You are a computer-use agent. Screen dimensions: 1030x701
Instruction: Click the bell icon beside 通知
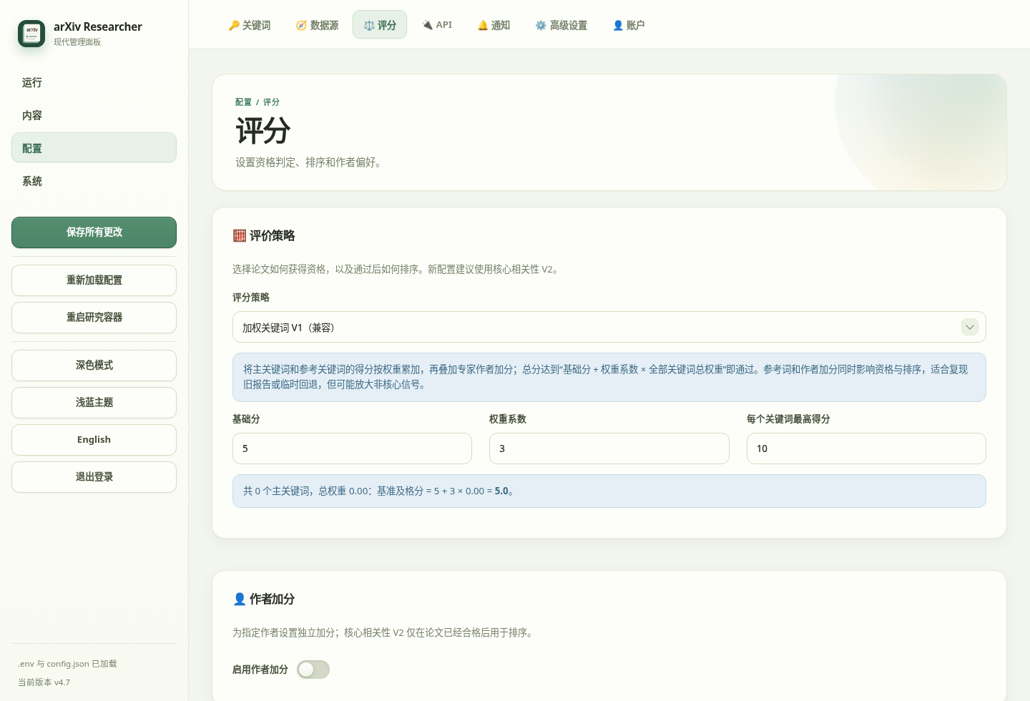click(483, 25)
